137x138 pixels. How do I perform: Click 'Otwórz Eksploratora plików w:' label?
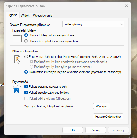pyautogui.click(x=30, y=25)
